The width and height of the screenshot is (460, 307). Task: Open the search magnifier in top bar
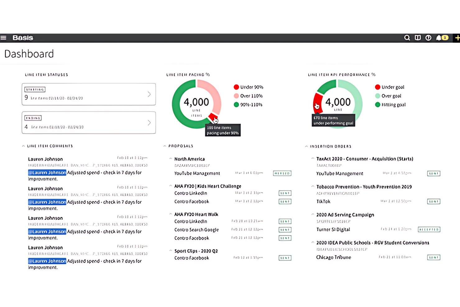coord(407,38)
